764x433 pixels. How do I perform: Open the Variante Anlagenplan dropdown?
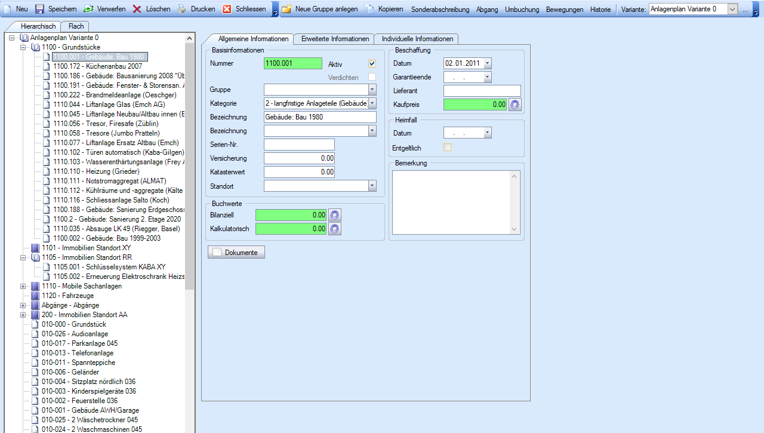(x=732, y=9)
